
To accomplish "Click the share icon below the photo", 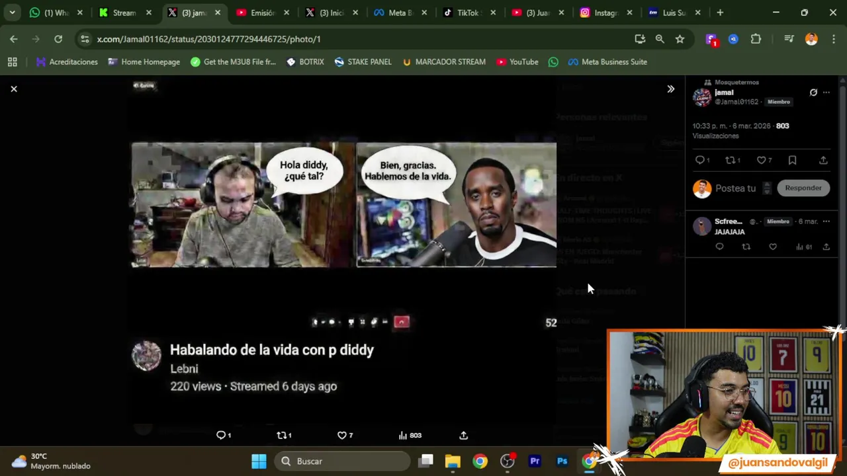I will pyautogui.click(x=463, y=435).
